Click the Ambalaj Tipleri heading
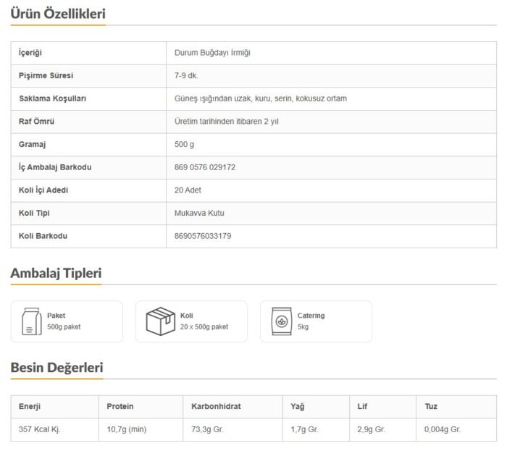 point(56,274)
